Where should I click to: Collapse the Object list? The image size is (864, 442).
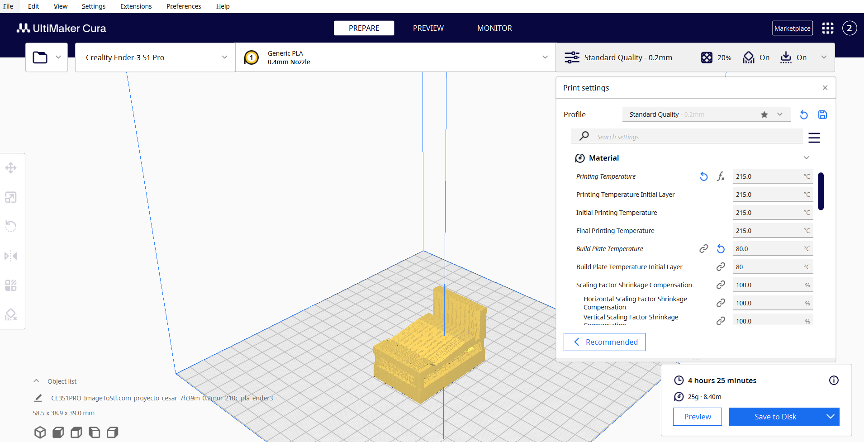point(37,381)
